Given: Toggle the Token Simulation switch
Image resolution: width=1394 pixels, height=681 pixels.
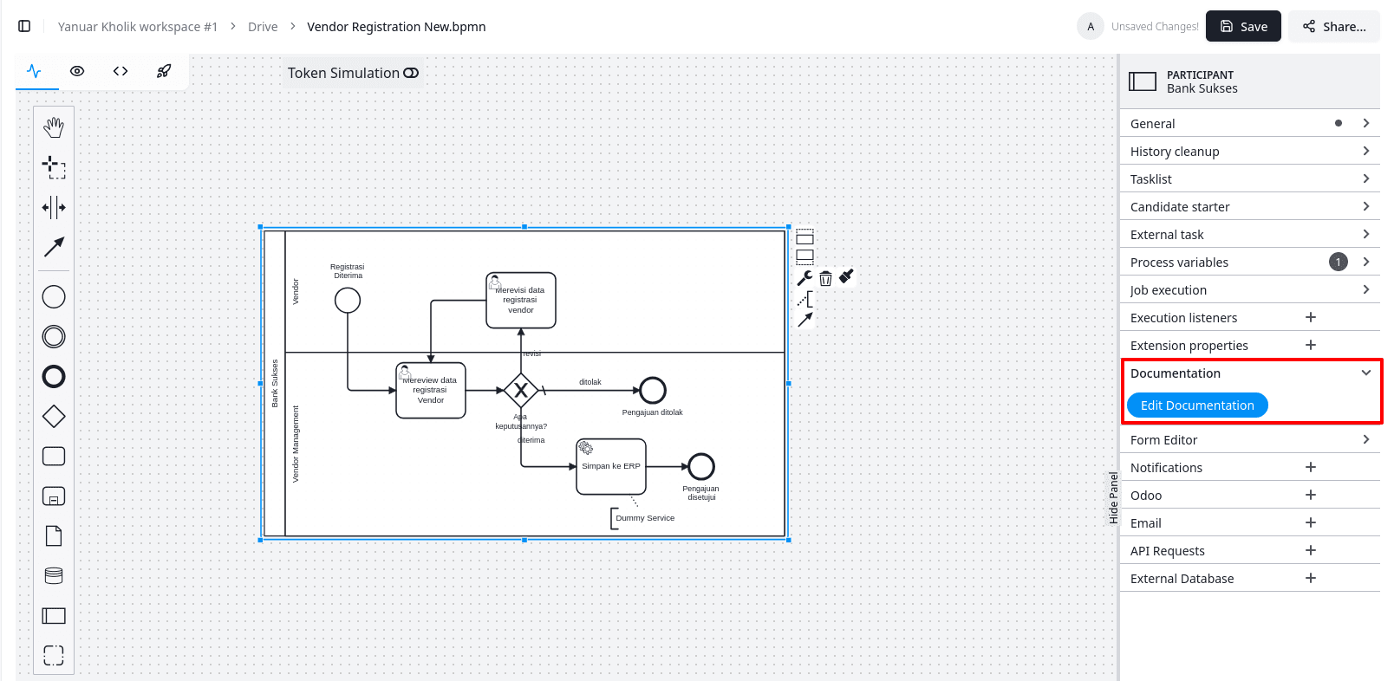Looking at the screenshot, I should (x=411, y=73).
